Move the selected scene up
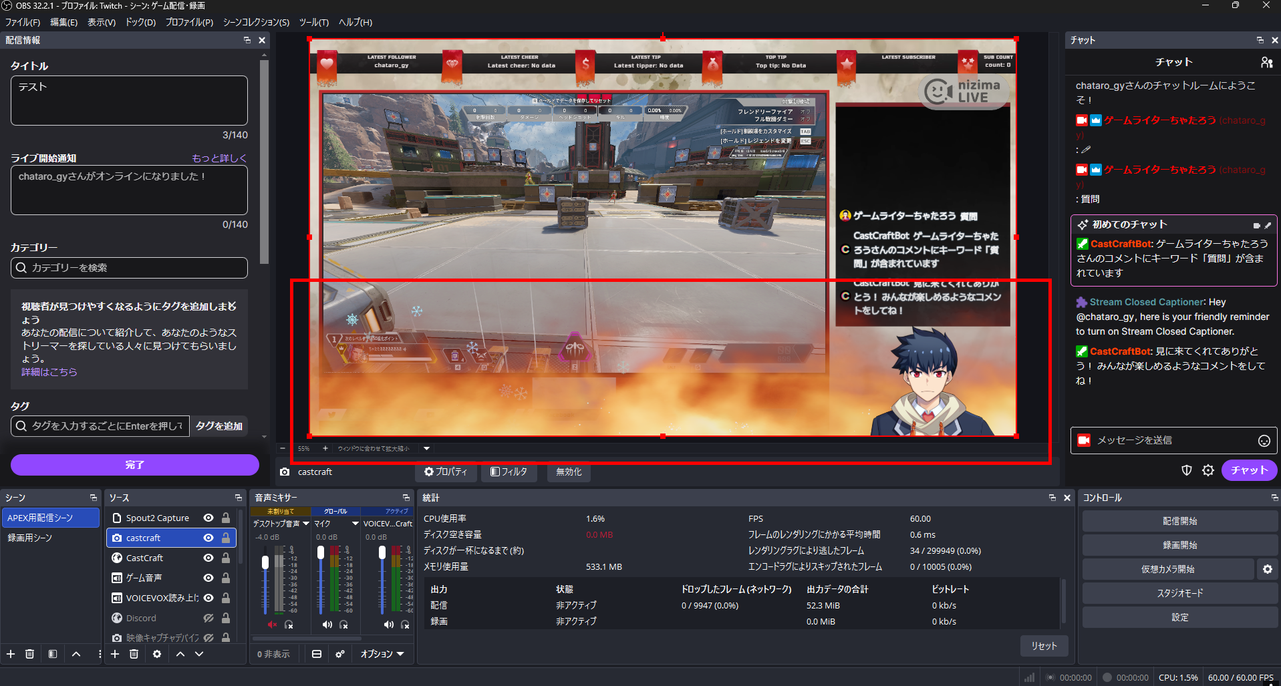Image resolution: width=1281 pixels, height=686 pixels. (76, 654)
